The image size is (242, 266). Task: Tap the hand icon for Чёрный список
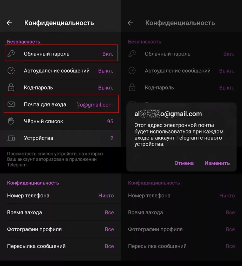click(x=11, y=121)
